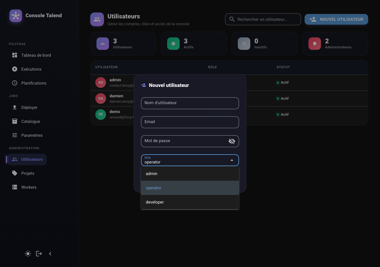Collapse the Rôle dropdown arrow
Screen dimensions: 380x267
(232, 160)
